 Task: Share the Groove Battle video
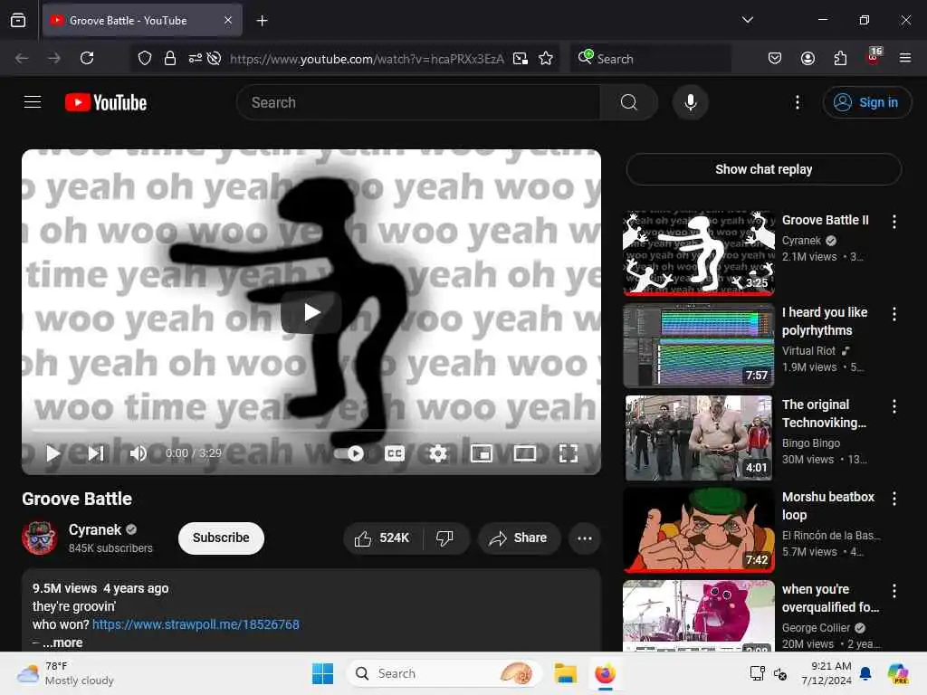(519, 538)
